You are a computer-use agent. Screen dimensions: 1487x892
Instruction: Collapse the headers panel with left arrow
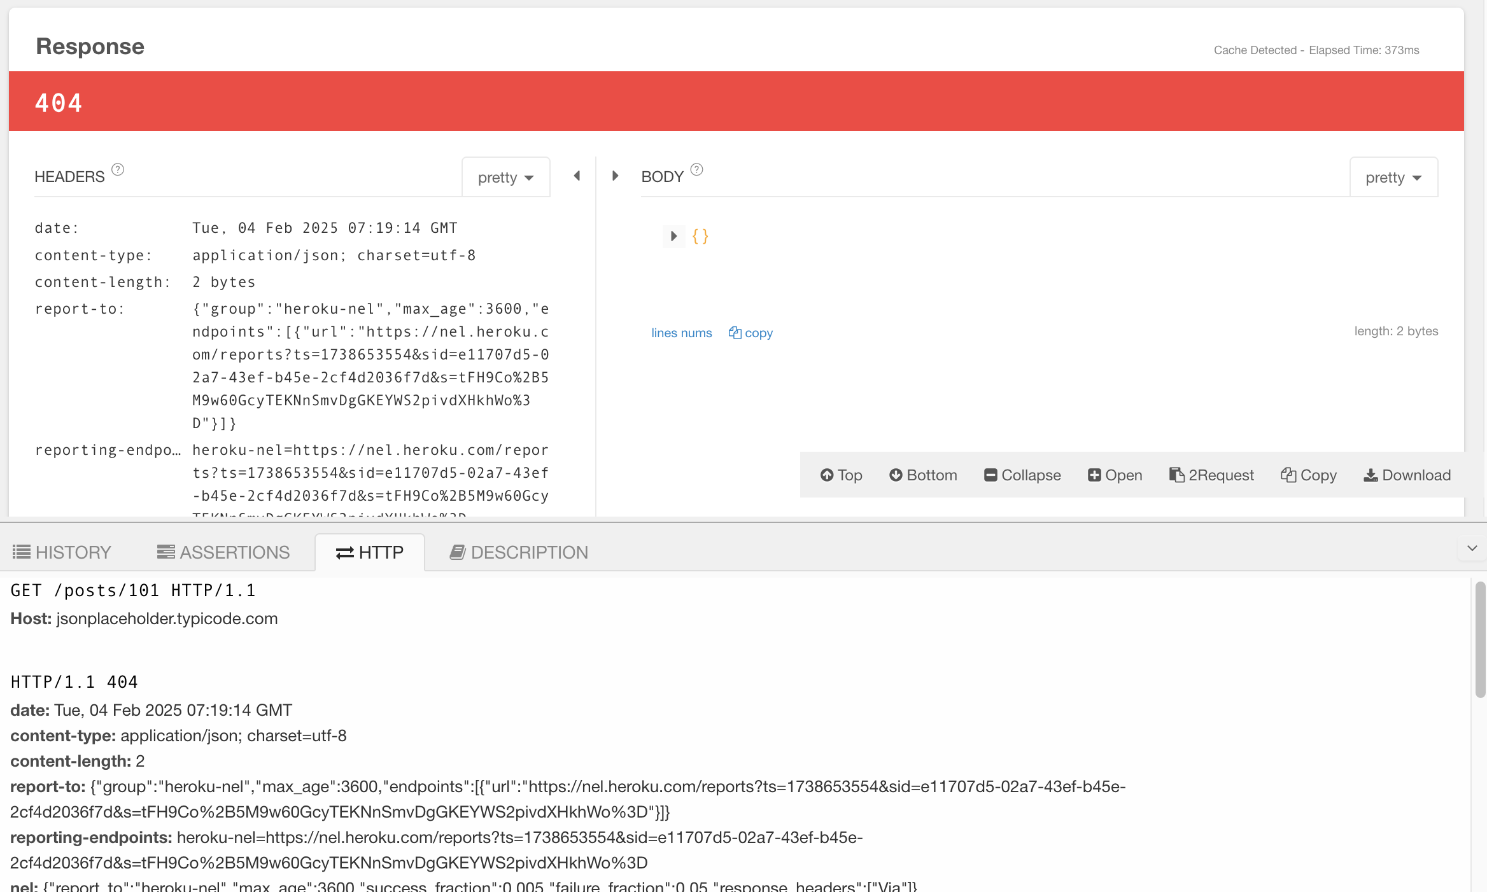click(x=577, y=176)
